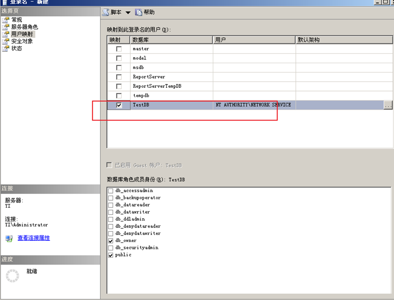Open the window system menu icon

(4, 2)
